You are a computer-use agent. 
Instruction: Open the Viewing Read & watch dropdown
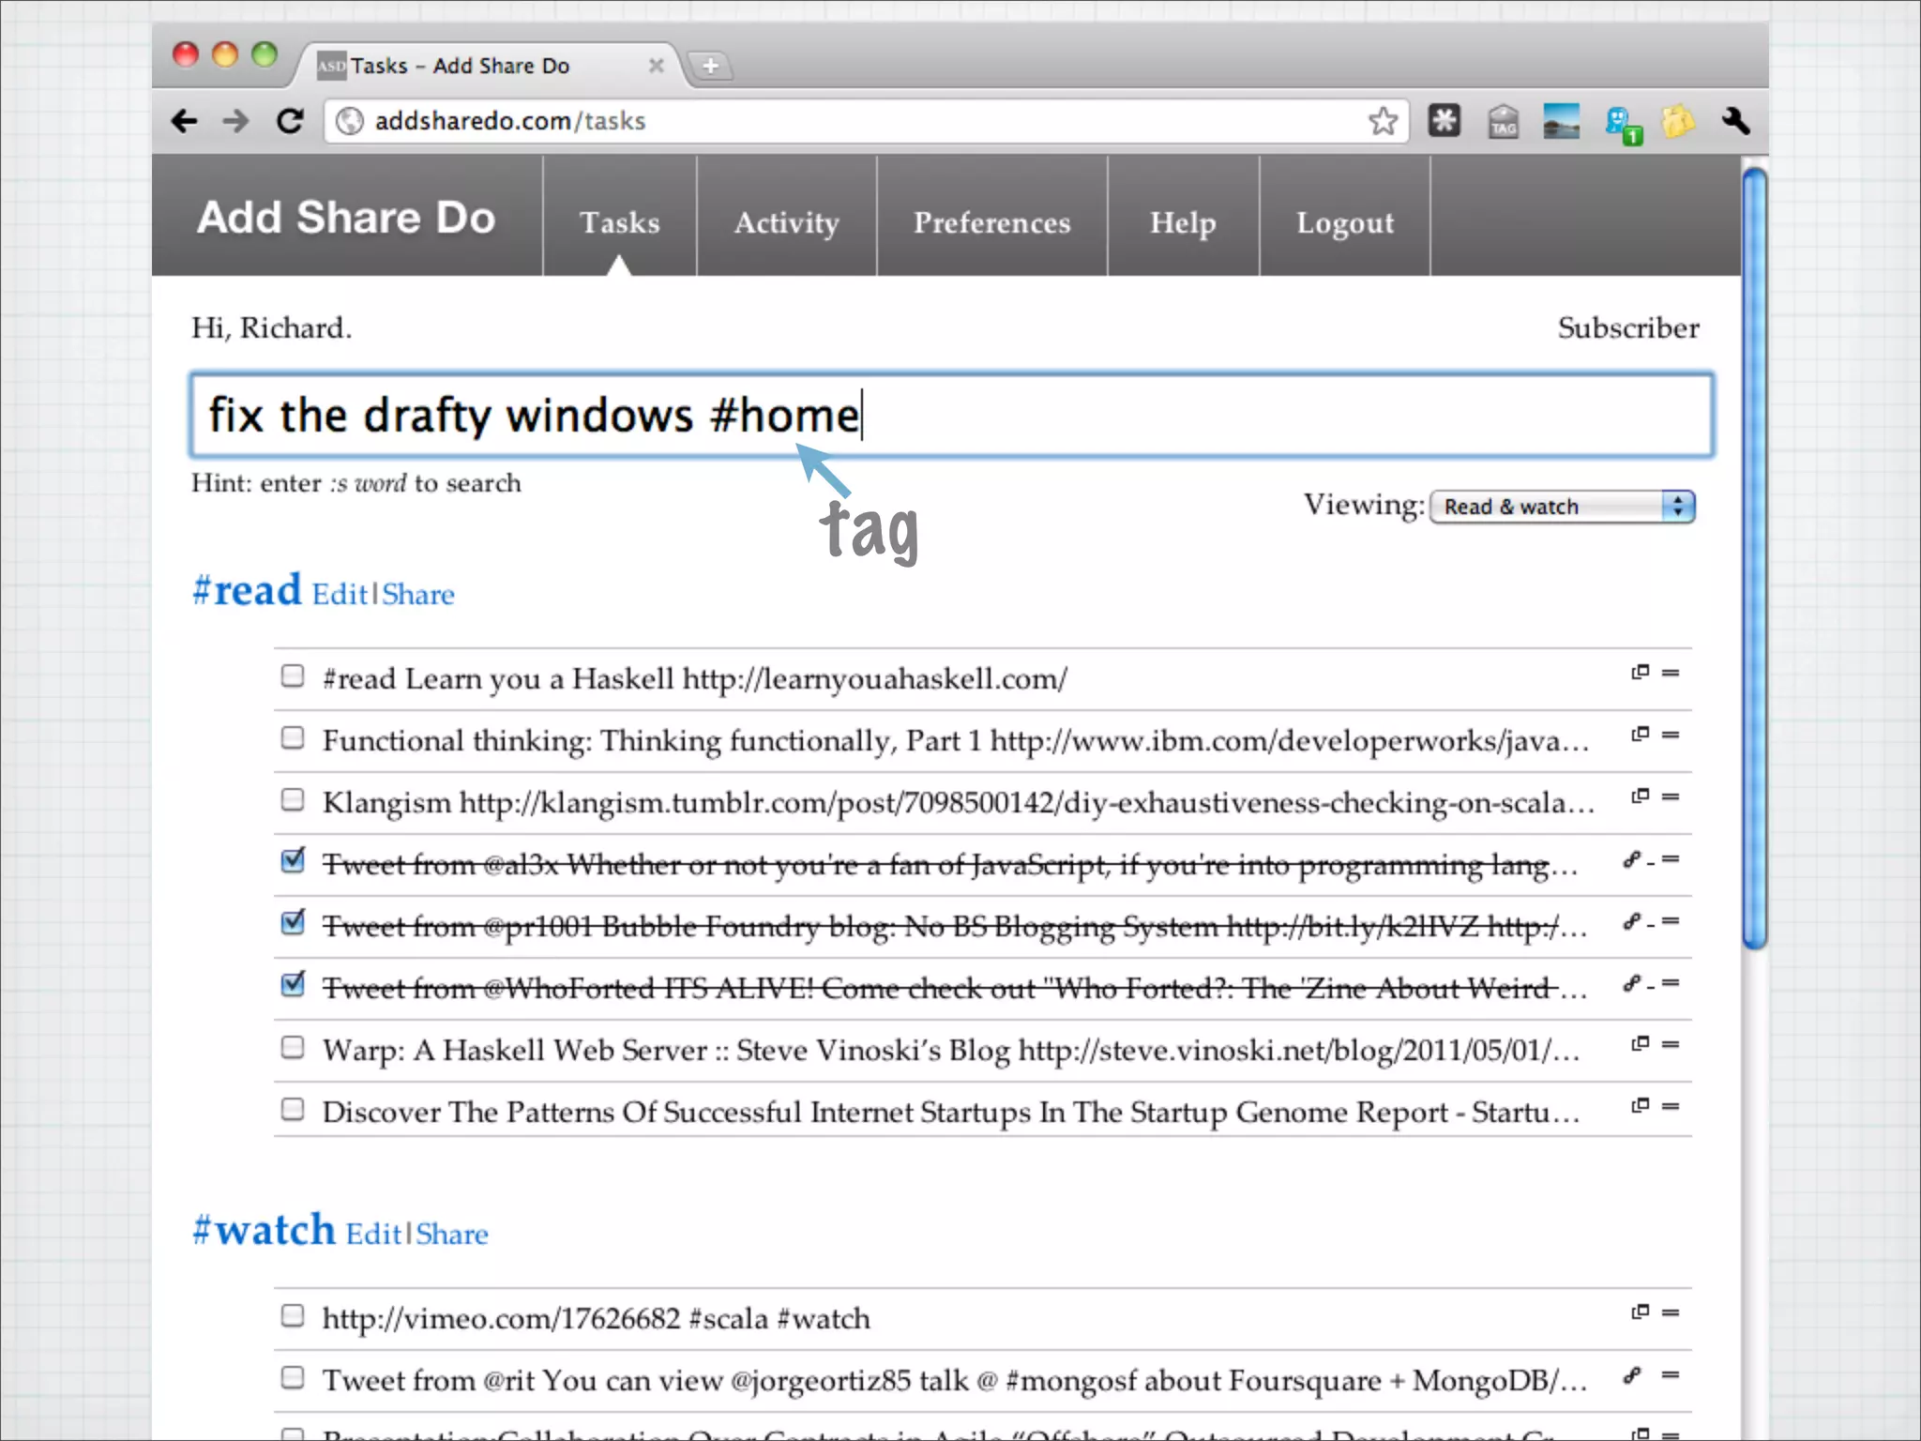pyautogui.click(x=1562, y=507)
